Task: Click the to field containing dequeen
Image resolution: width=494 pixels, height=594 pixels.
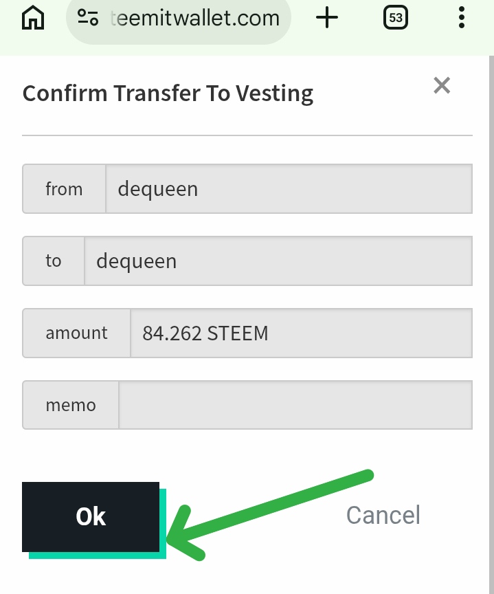Action: pos(278,261)
